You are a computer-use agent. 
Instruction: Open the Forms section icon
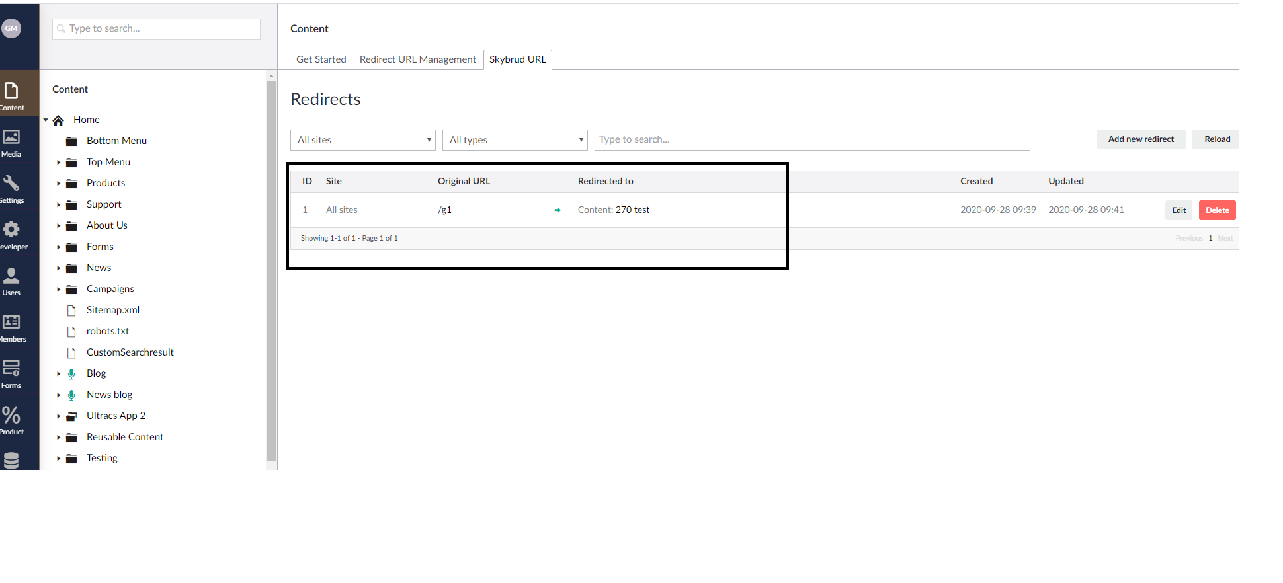coord(11,368)
